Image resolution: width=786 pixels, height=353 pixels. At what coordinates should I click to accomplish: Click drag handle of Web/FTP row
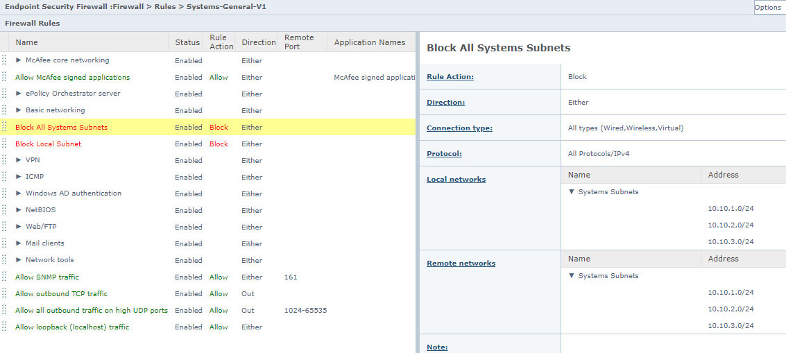(4, 227)
